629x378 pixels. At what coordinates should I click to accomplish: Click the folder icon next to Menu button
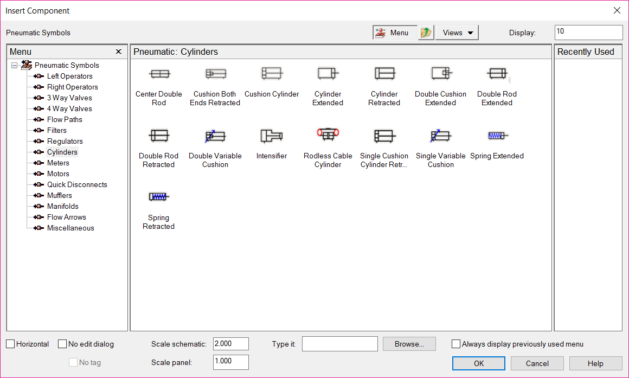pyautogui.click(x=426, y=33)
